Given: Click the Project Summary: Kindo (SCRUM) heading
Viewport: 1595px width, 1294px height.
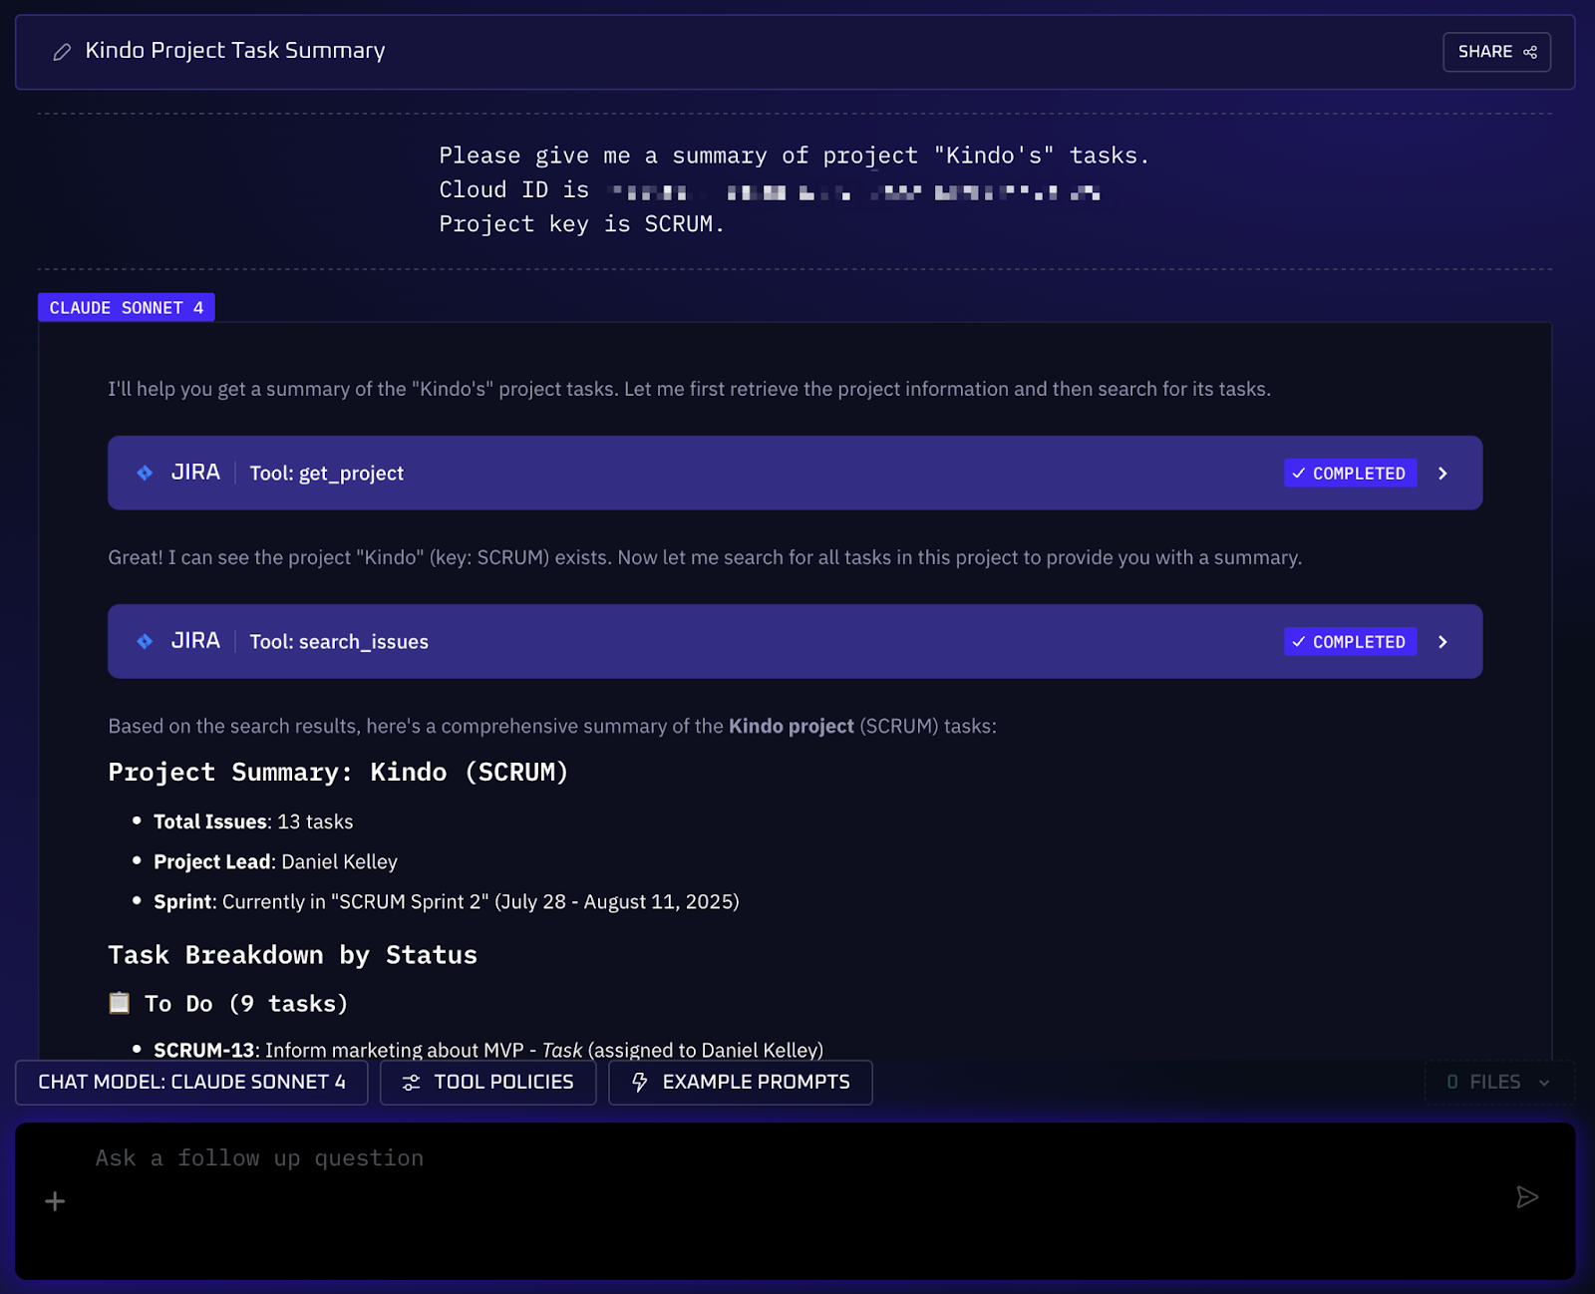Looking at the screenshot, I should point(338,773).
